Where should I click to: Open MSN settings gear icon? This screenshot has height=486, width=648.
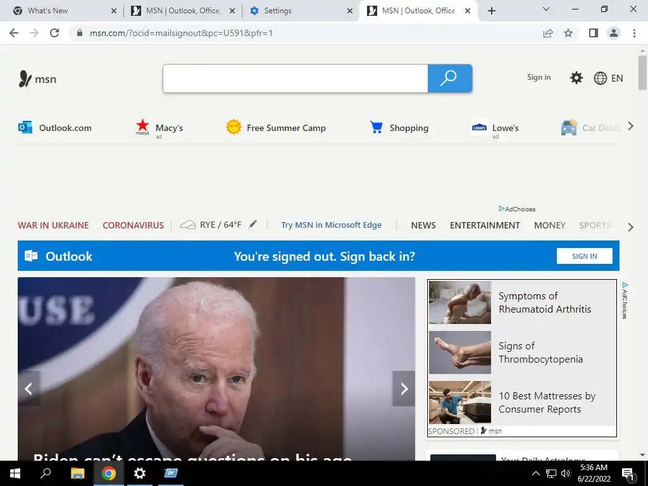[x=576, y=78]
